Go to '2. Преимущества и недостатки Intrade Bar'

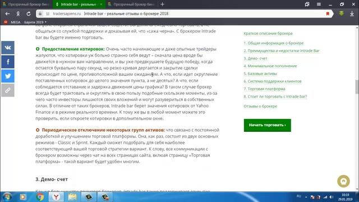[282, 51]
